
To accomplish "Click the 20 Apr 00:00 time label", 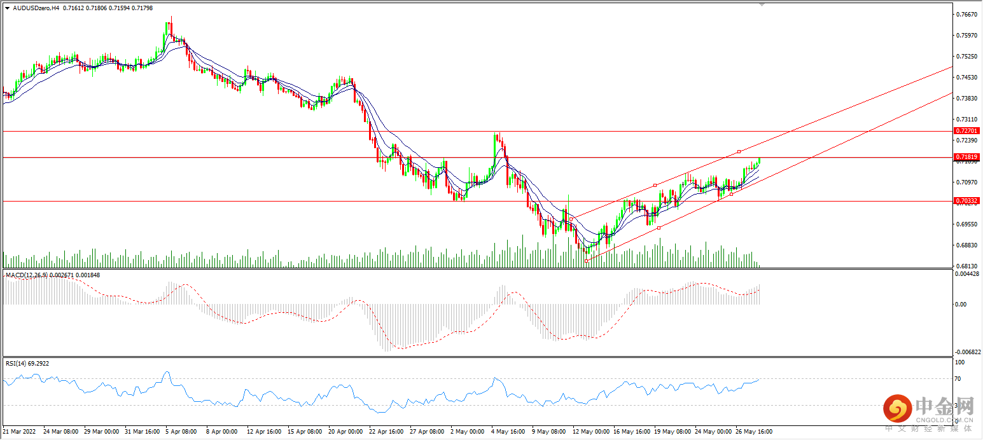I will coord(344,432).
